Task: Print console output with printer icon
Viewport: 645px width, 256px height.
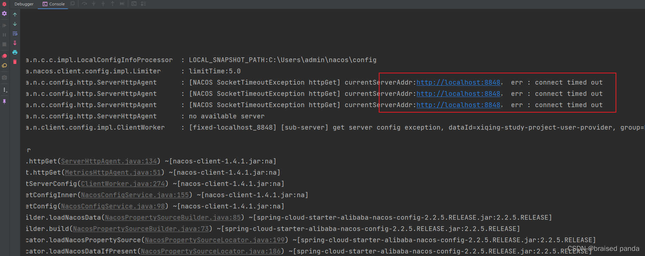Action: (15, 52)
